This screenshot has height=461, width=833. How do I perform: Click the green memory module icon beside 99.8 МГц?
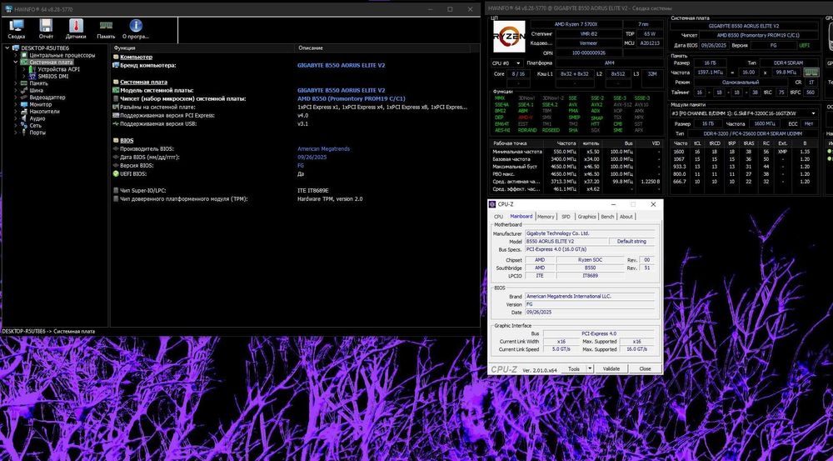click(x=811, y=73)
